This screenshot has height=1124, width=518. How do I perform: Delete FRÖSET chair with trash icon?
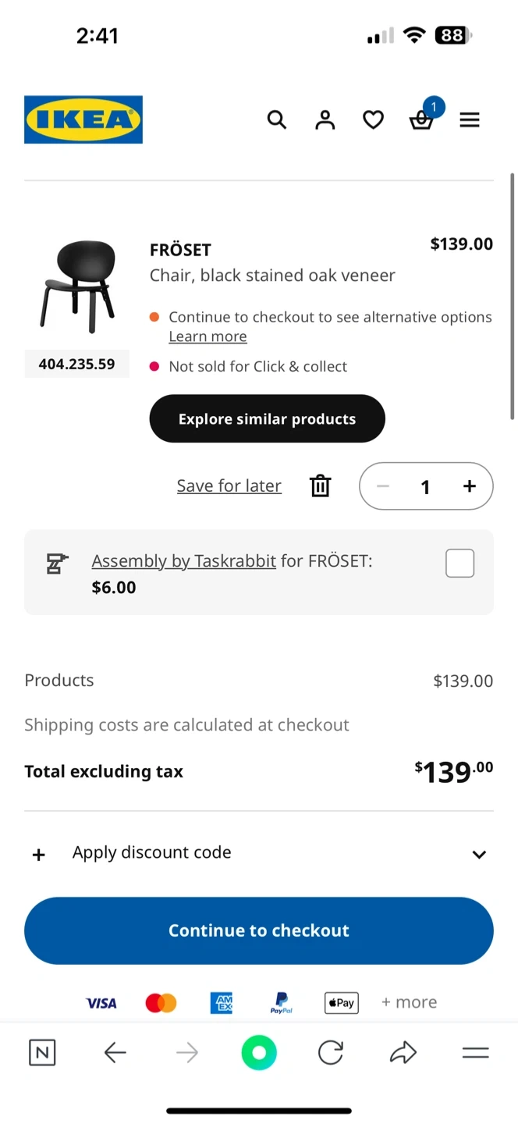click(321, 486)
